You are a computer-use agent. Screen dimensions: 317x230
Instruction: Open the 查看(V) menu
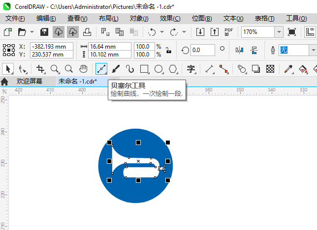click(77, 19)
